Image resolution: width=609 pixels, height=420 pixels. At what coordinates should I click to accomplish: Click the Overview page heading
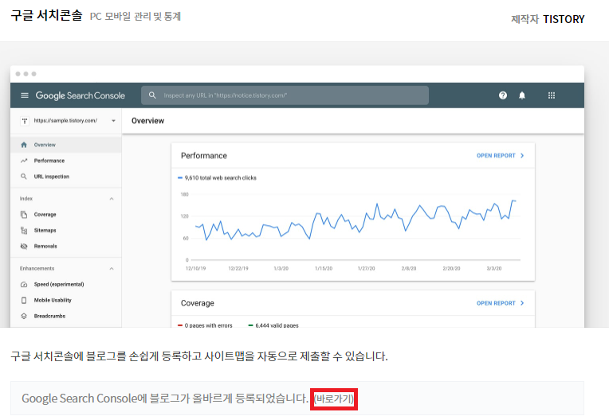pos(148,121)
